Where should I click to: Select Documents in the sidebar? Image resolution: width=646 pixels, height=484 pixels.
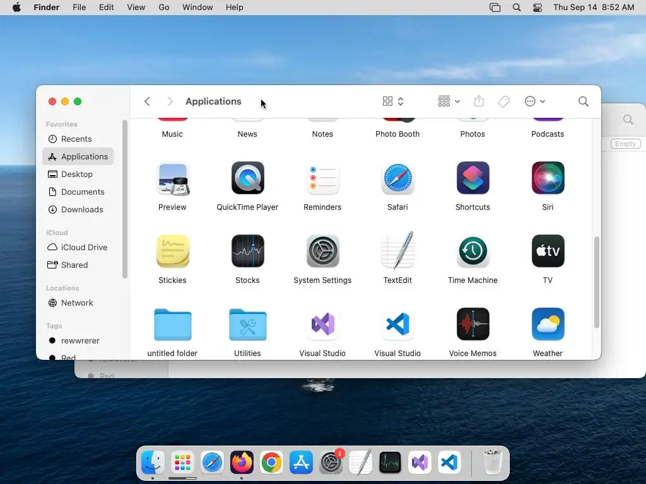click(x=78, y=192)
